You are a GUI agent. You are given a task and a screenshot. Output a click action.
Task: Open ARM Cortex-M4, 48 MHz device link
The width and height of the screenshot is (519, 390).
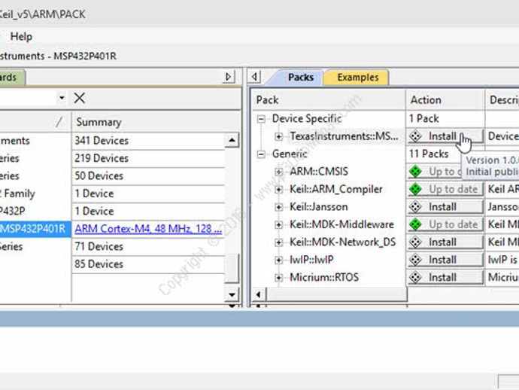tap(148, 229)
